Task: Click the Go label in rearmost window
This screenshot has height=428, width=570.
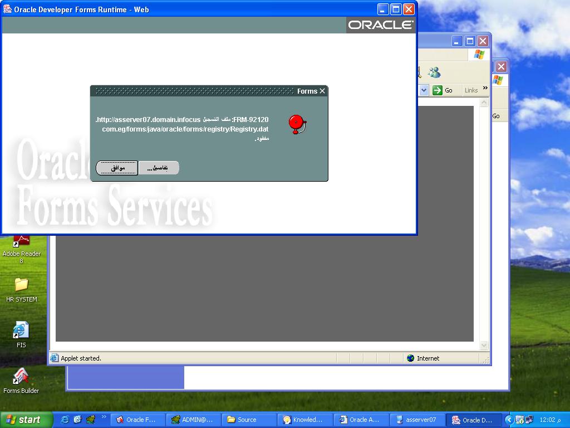Action: pos(496,116)
